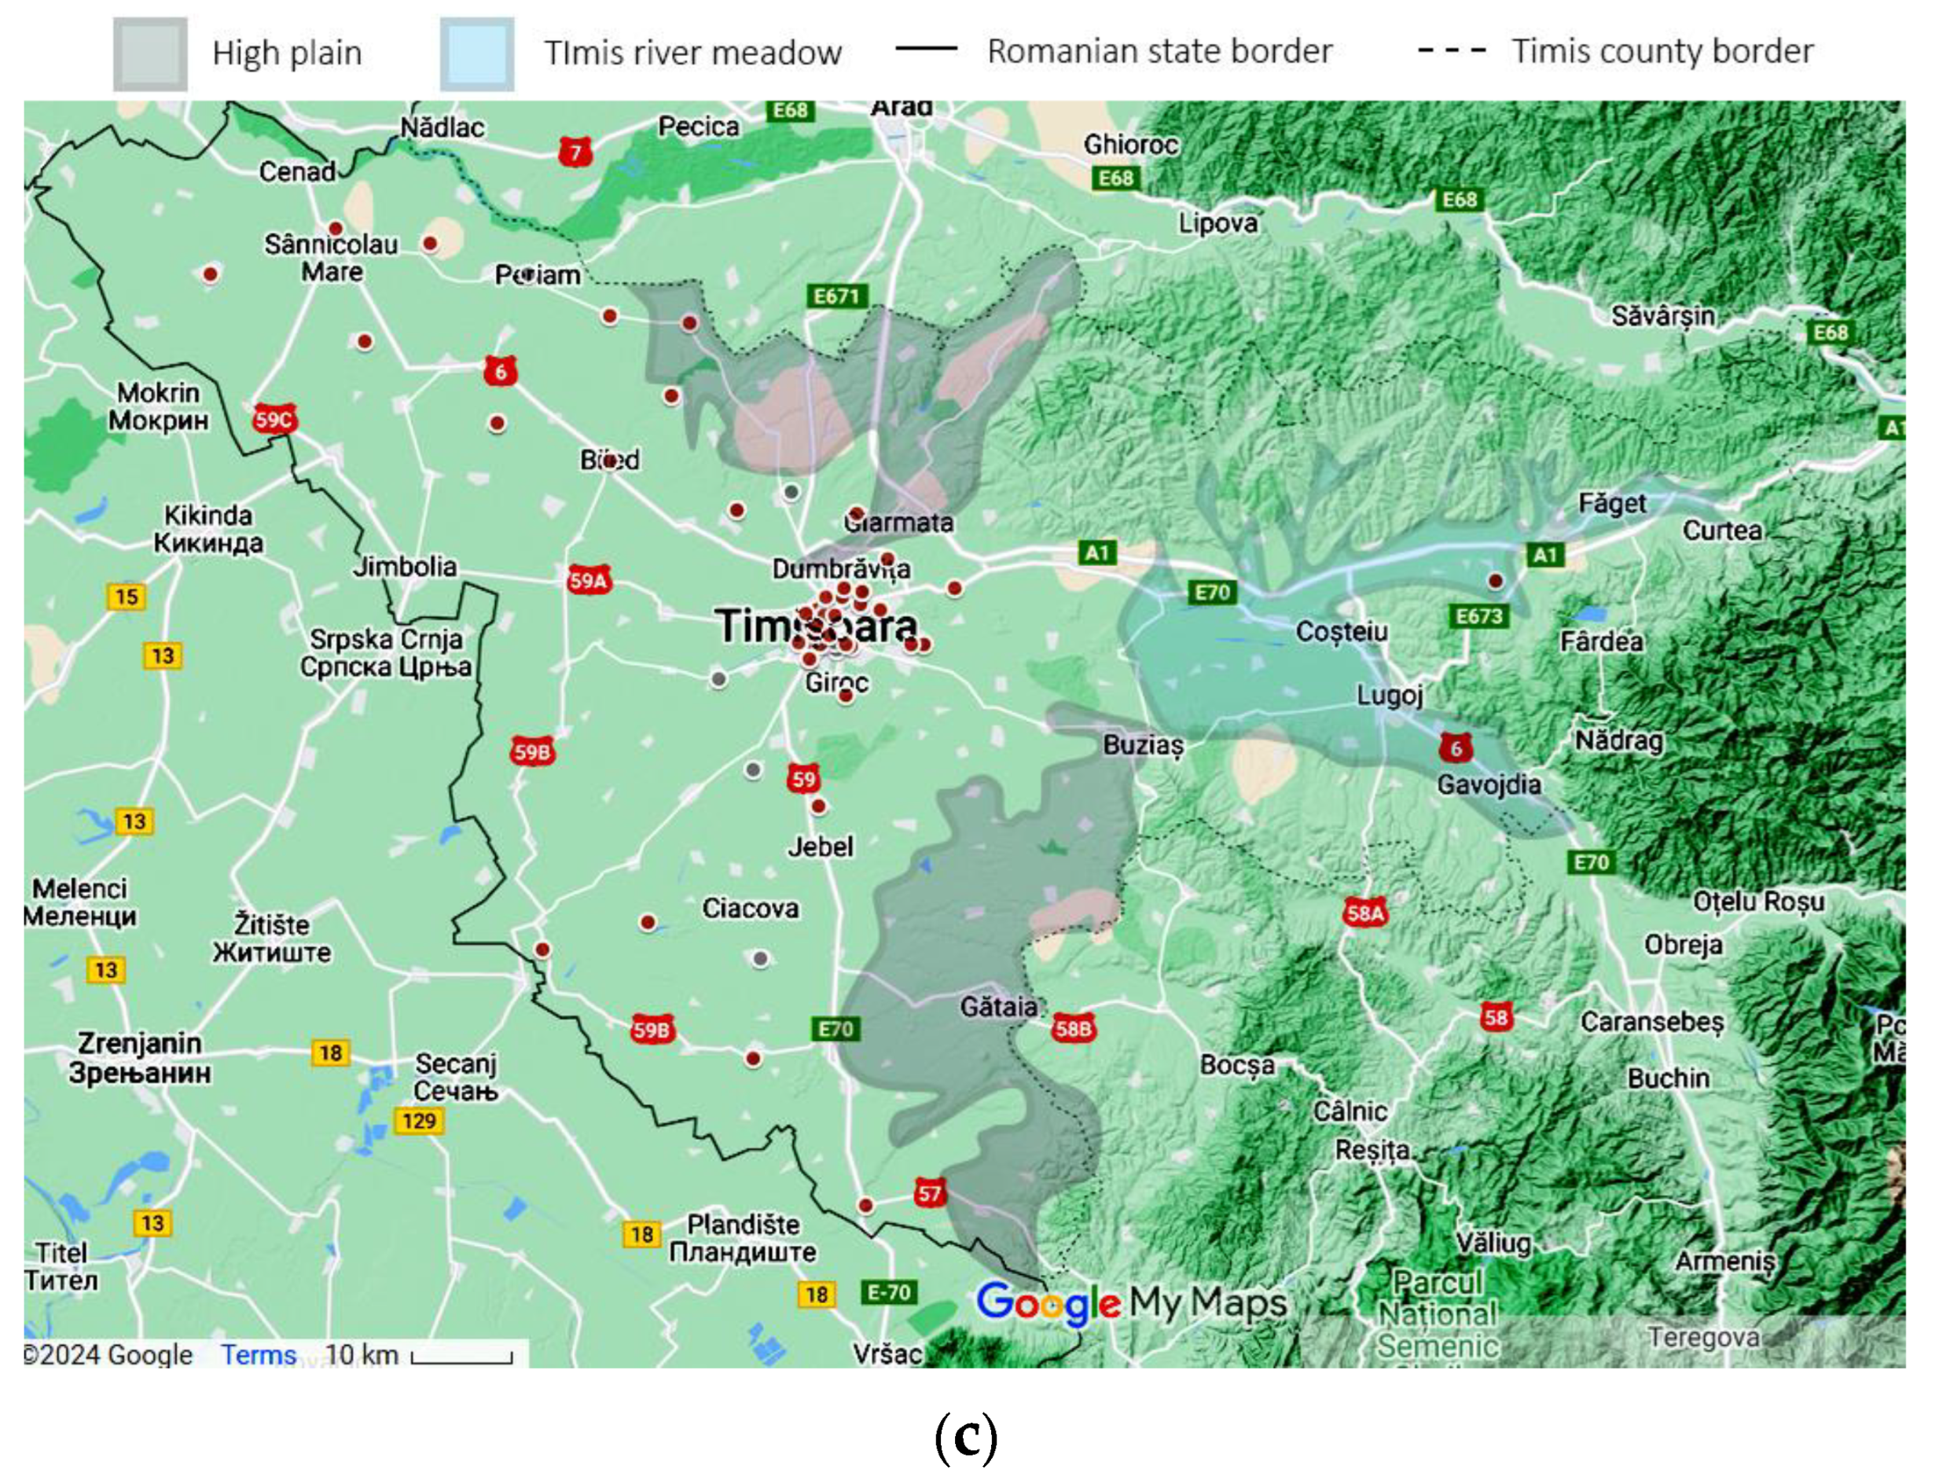Screen dimensions: 1939x1473
Task: Click the red route 59C shield
Action: pos(274,420)
